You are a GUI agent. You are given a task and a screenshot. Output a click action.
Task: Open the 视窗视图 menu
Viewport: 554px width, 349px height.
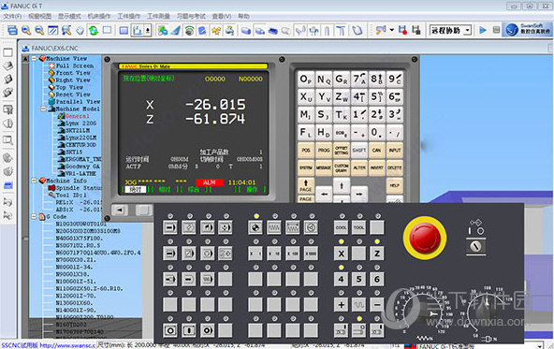[39, 16]
